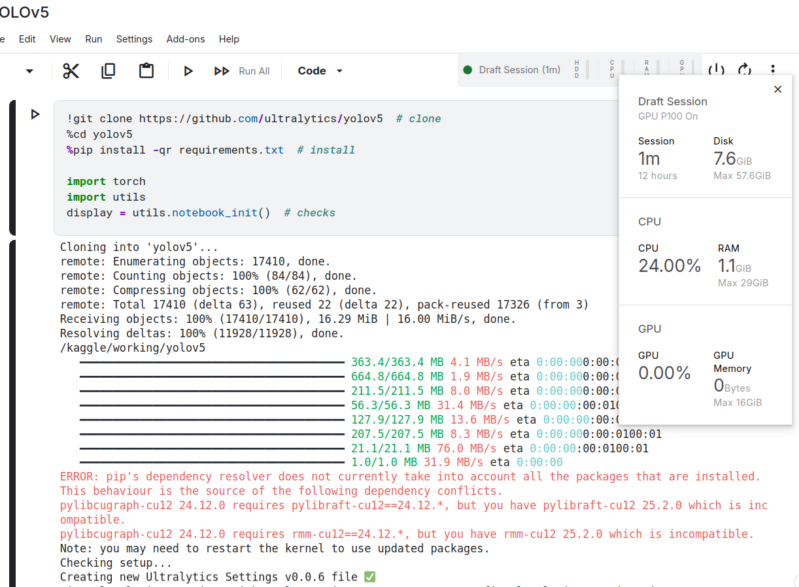Click the red 'ERROR: pip's dependency resolver' message

(411, 477)
